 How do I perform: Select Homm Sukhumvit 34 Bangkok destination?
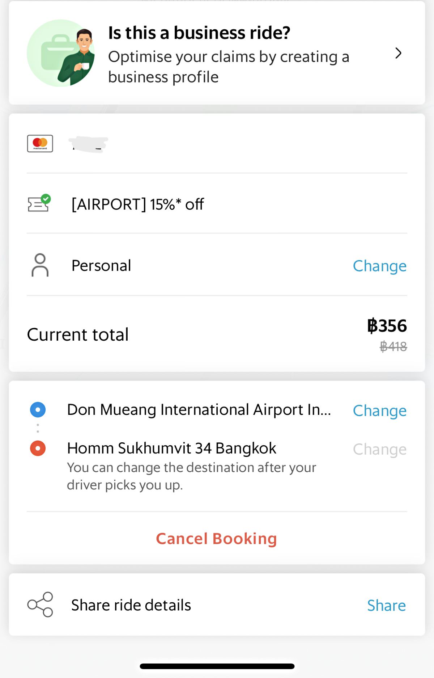[171, 448]
